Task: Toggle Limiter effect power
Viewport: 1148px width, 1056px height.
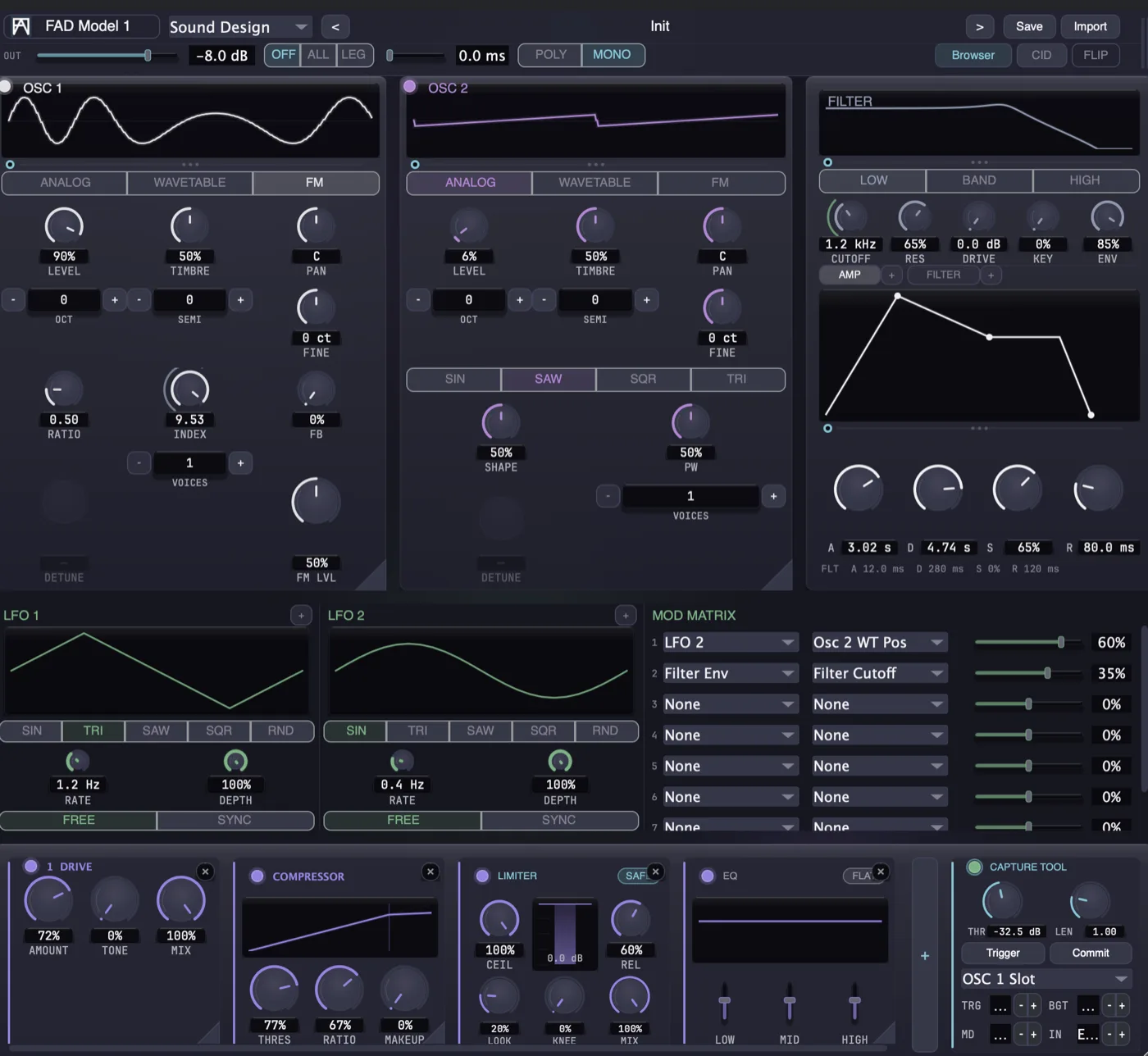Action: [x=482, y=876]
